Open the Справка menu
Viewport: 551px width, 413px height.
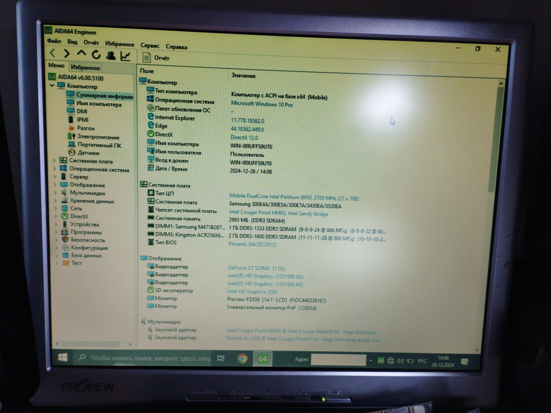176,47
